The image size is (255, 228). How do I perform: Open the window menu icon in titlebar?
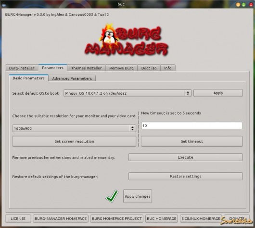click(x=4, y=5)
